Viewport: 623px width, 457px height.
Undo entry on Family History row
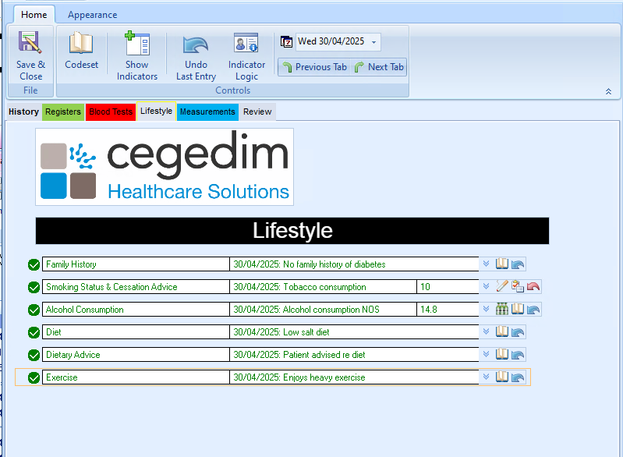518,264
